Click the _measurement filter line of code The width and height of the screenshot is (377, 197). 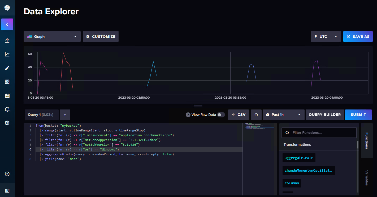coord(107,135)
